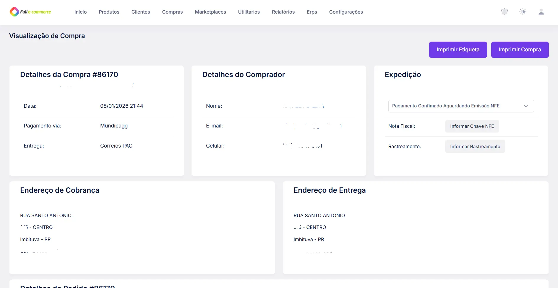
Task: Open the Relatórios menu
Action: click(283, 12)
